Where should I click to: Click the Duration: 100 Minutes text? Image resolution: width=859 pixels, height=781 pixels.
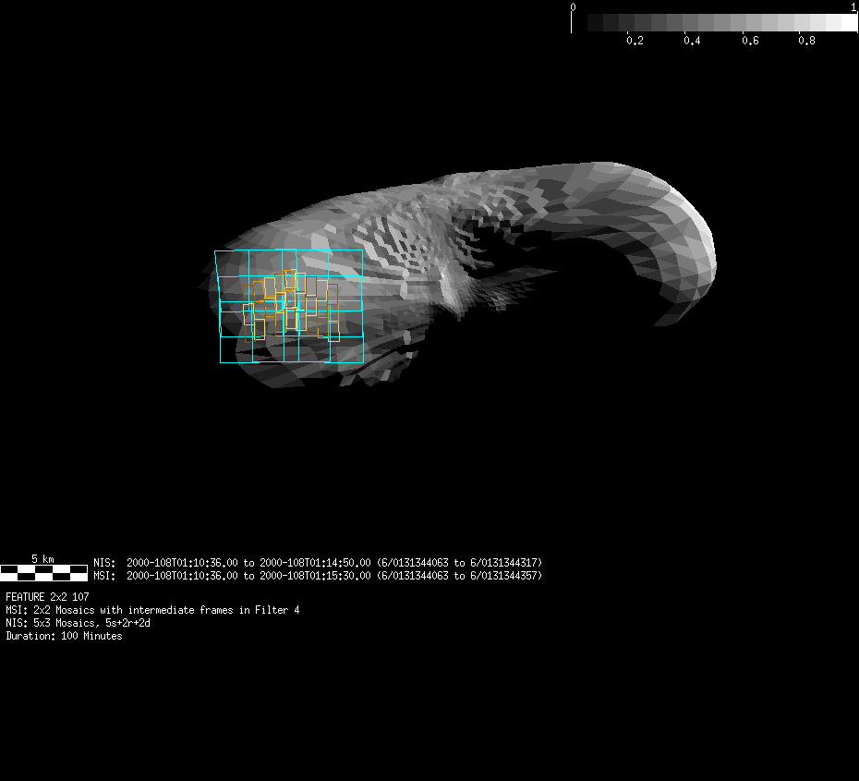click(x=64, y=636)
